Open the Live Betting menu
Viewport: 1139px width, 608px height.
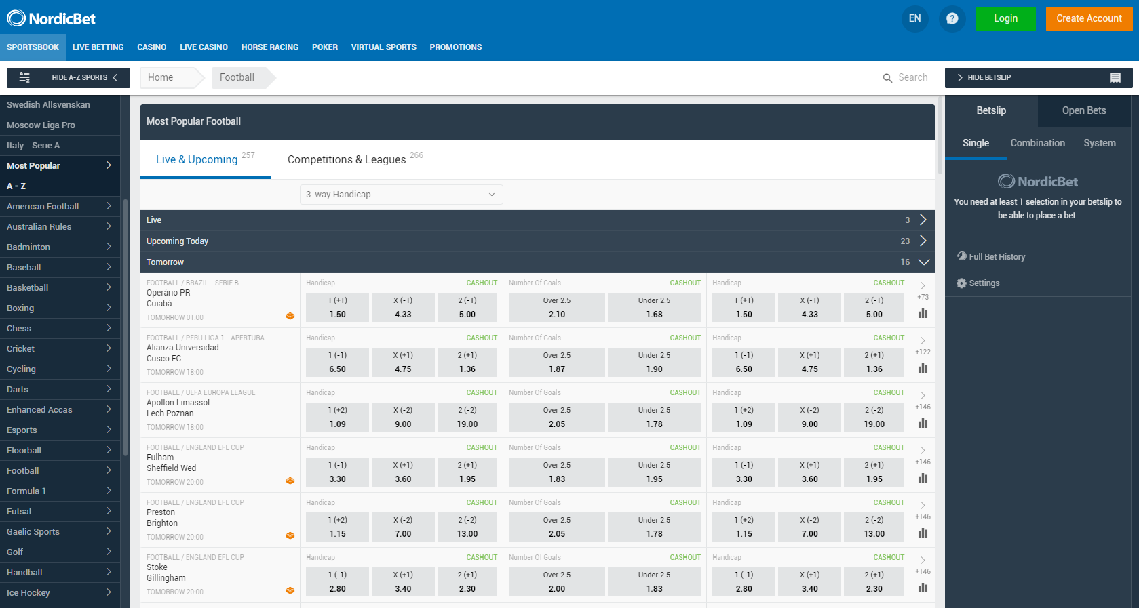[x=98, y=47]
